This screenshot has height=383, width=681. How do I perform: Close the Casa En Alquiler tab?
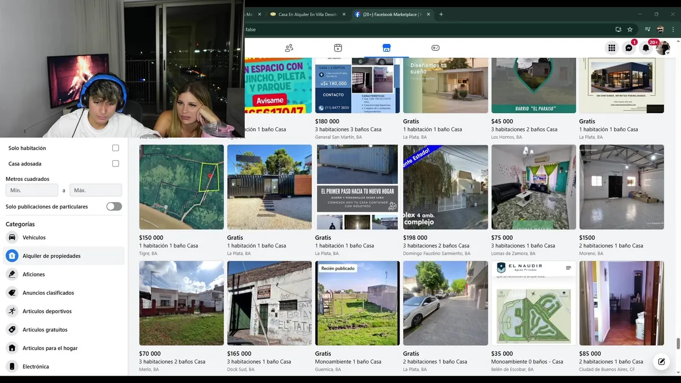[x=344, y=14]
